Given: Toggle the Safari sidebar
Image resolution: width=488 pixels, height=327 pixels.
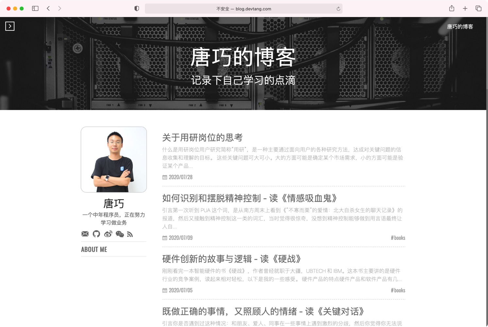Looking at the screenshot, I should (x=35, y=8).
